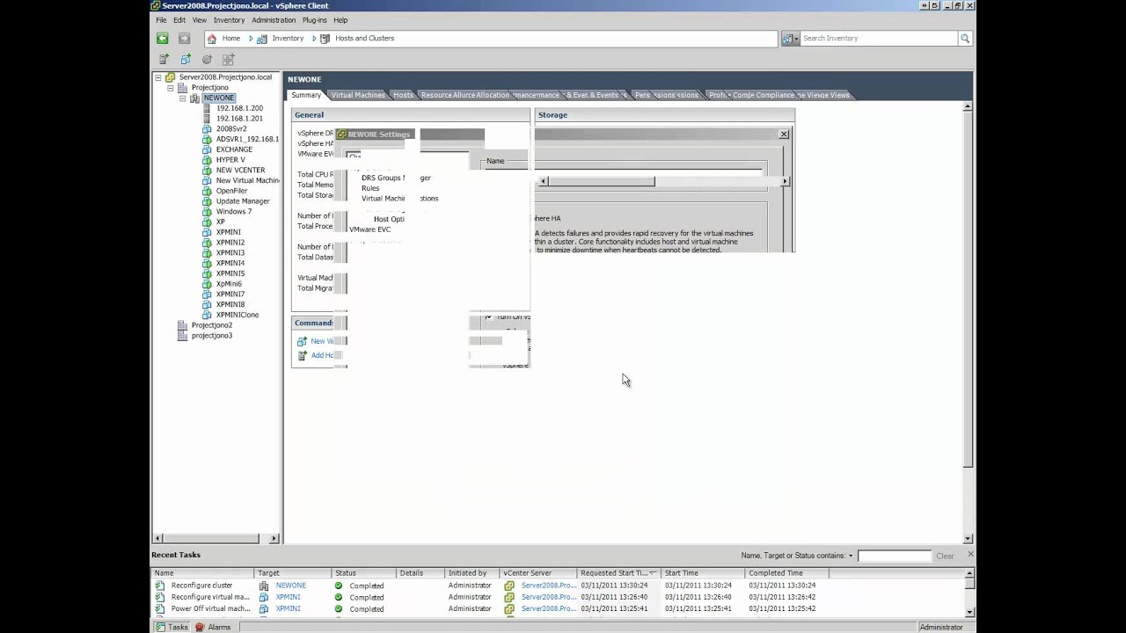Click the second toolbar icon for new virtual machine
The image size is (1126, 633).
point(186,59)
